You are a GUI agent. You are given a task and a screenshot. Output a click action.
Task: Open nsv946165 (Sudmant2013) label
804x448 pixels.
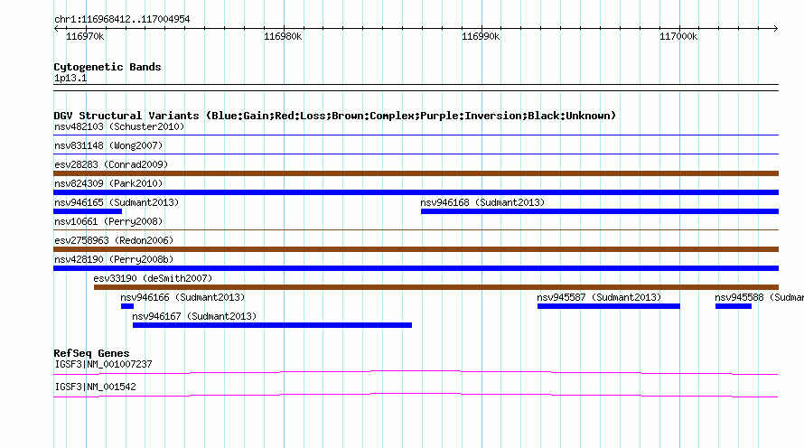click(x=117, y=202)
